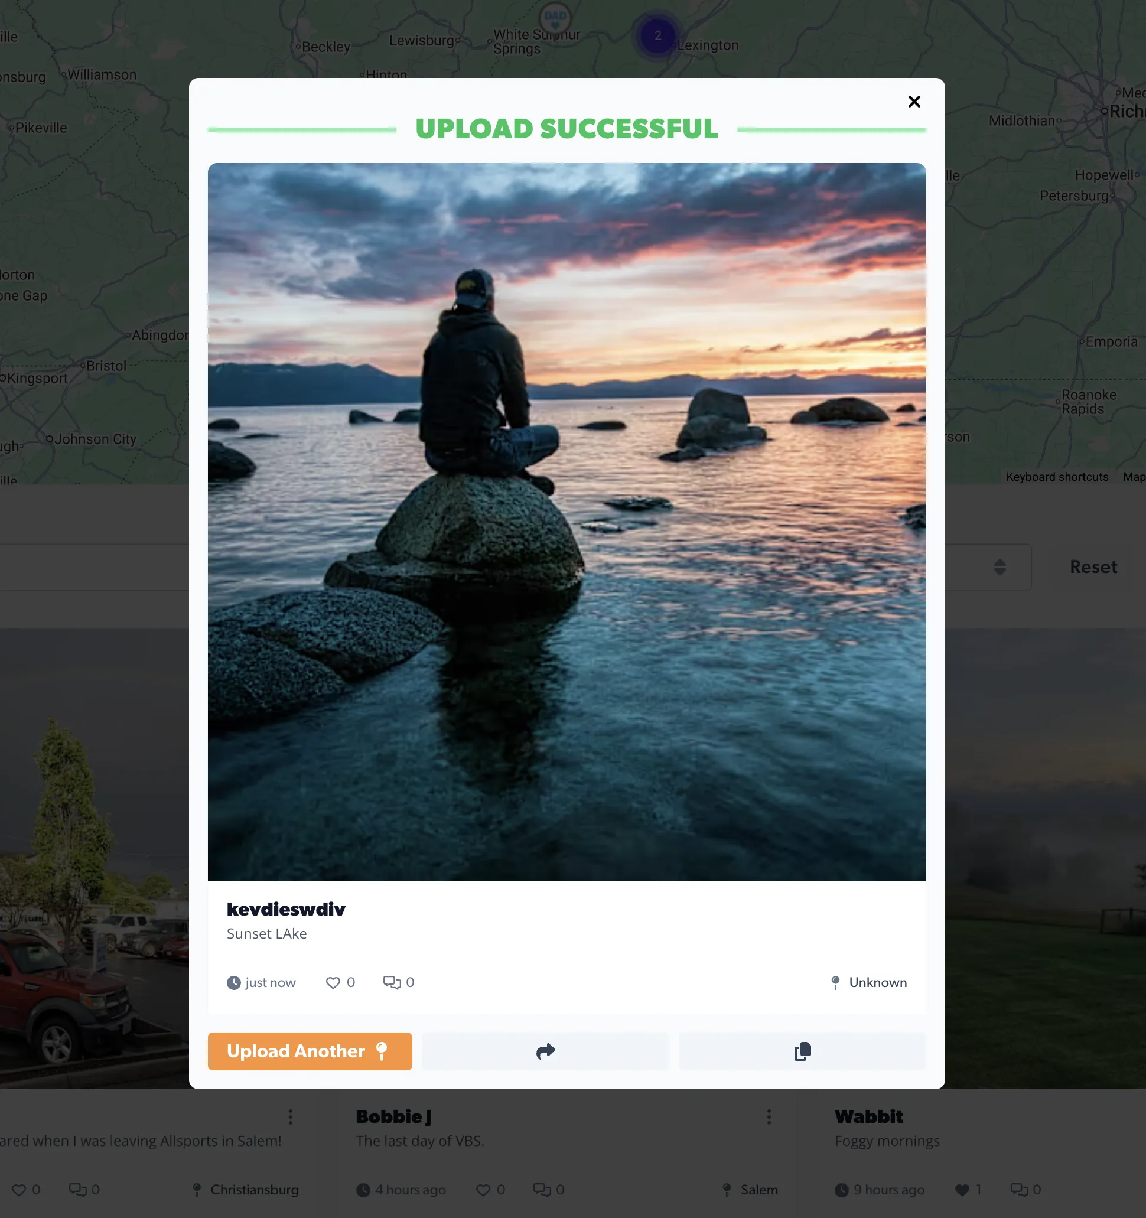Click the clock icon next to just now

click(x=234, y=983)
